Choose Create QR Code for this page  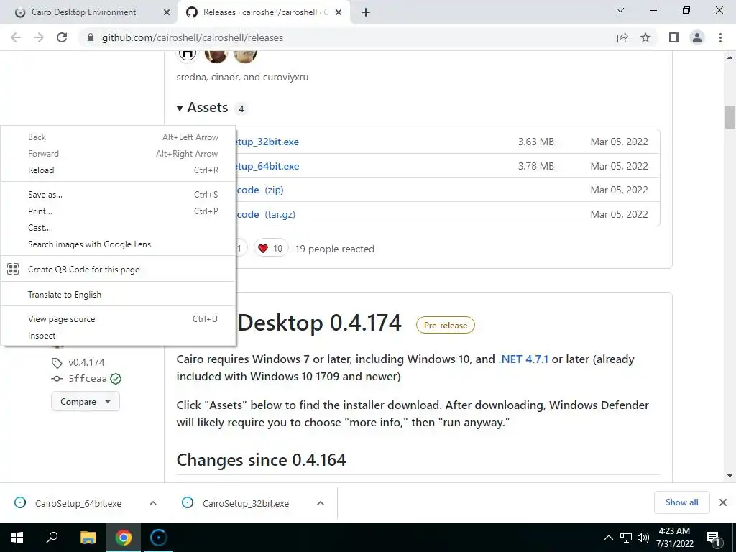click(x=118, y=270)
